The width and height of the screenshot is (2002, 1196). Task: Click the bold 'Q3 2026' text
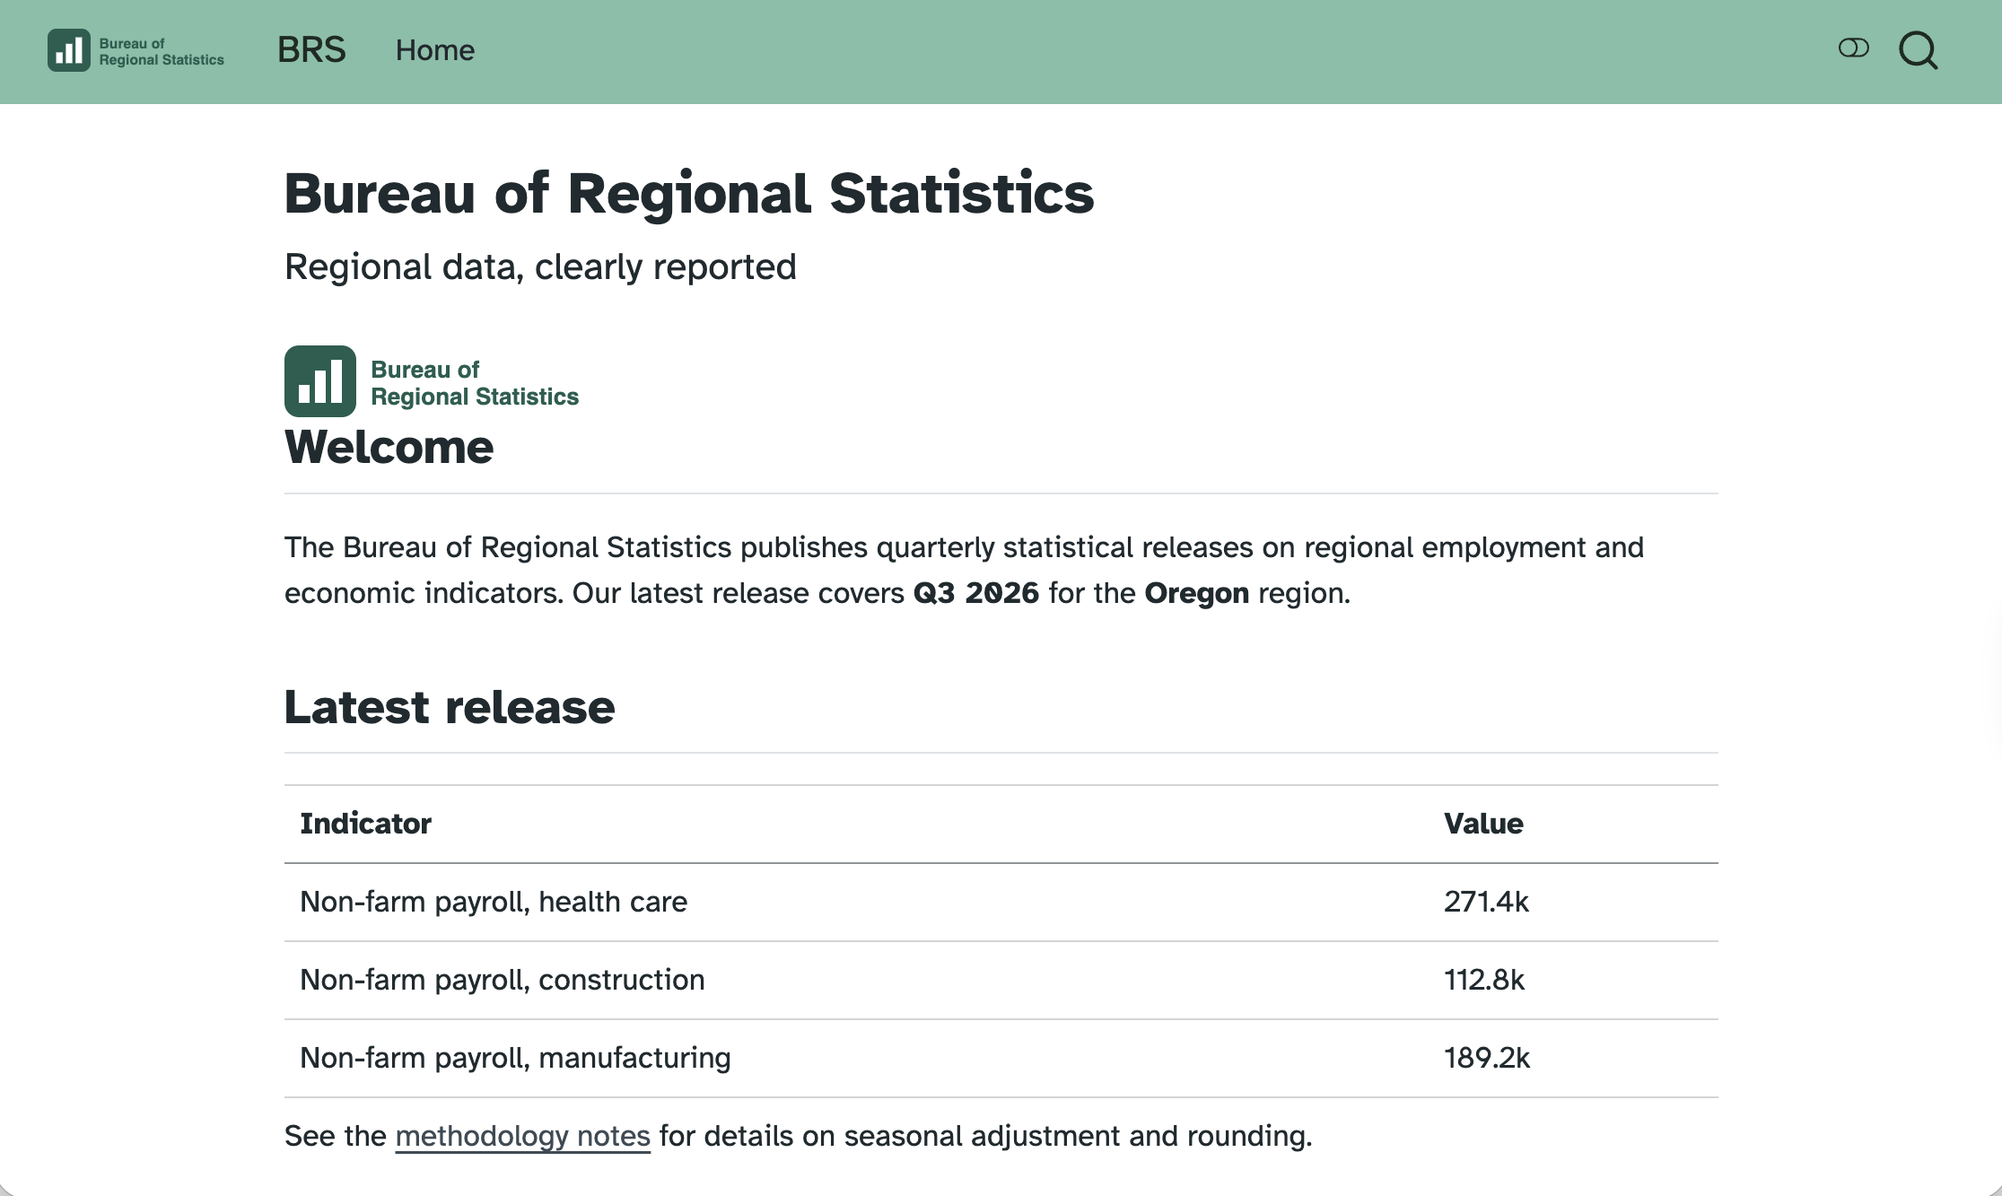click(975, 593)
